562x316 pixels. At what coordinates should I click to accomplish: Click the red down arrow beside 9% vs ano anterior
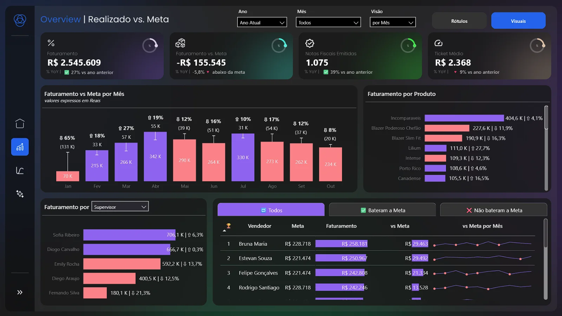click(456, 72)
